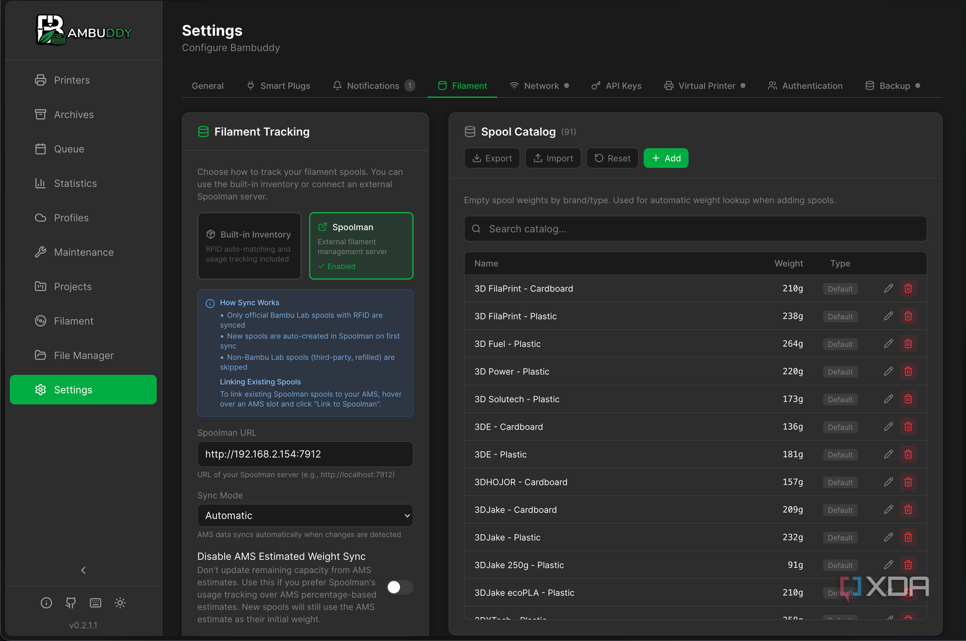Open the Virtual Printer settings tab

point(705,86)
